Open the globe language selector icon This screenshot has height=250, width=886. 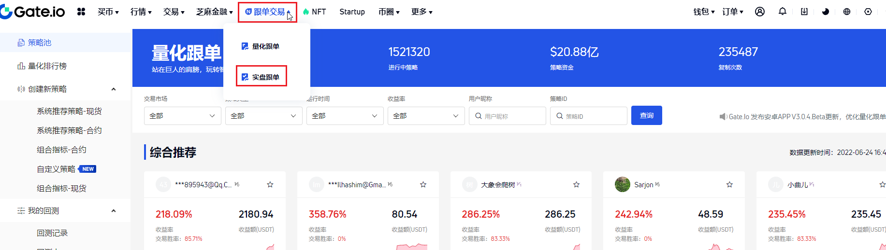coord(847,12)
